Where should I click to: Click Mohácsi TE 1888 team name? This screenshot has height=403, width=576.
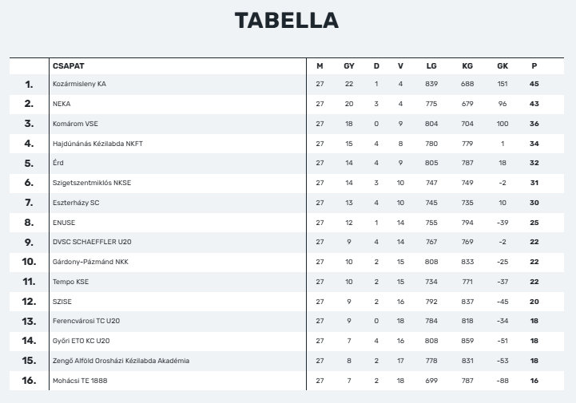80,381
